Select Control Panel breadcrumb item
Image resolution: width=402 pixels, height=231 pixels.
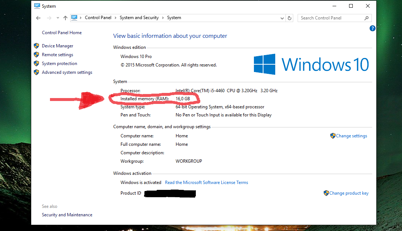pos(98,18)
